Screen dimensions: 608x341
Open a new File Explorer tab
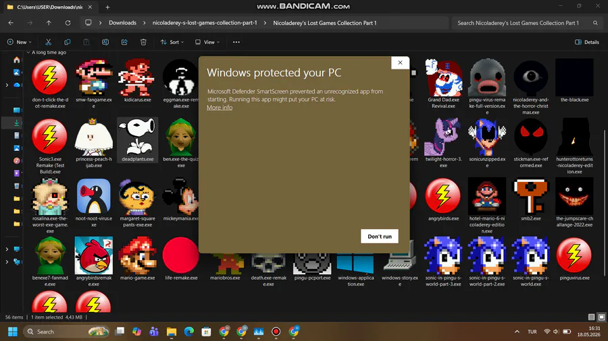107,7
